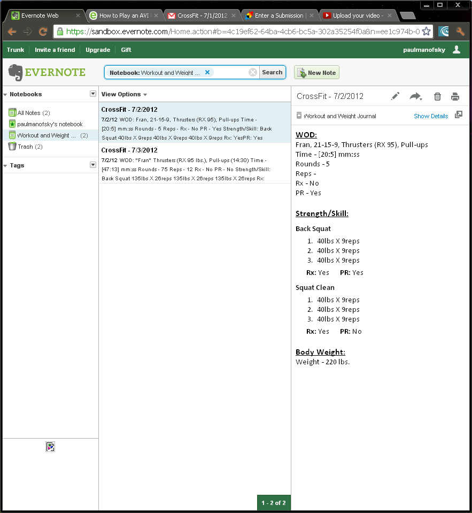Go back with the browser back arrow

click(x=12, y=32)
